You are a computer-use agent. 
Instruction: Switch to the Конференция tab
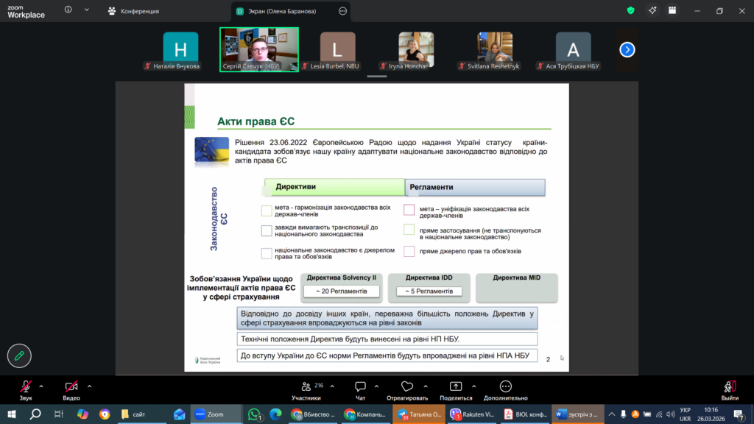[x=136, y=11]
